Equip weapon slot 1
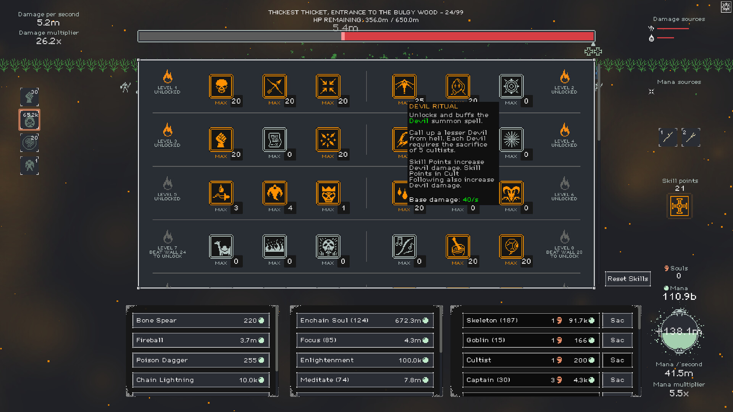 (x=668, y=137)
